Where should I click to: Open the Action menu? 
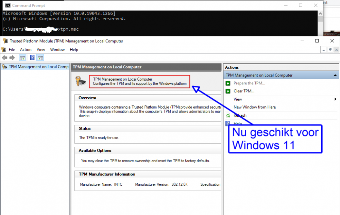[x=26, y=50]
